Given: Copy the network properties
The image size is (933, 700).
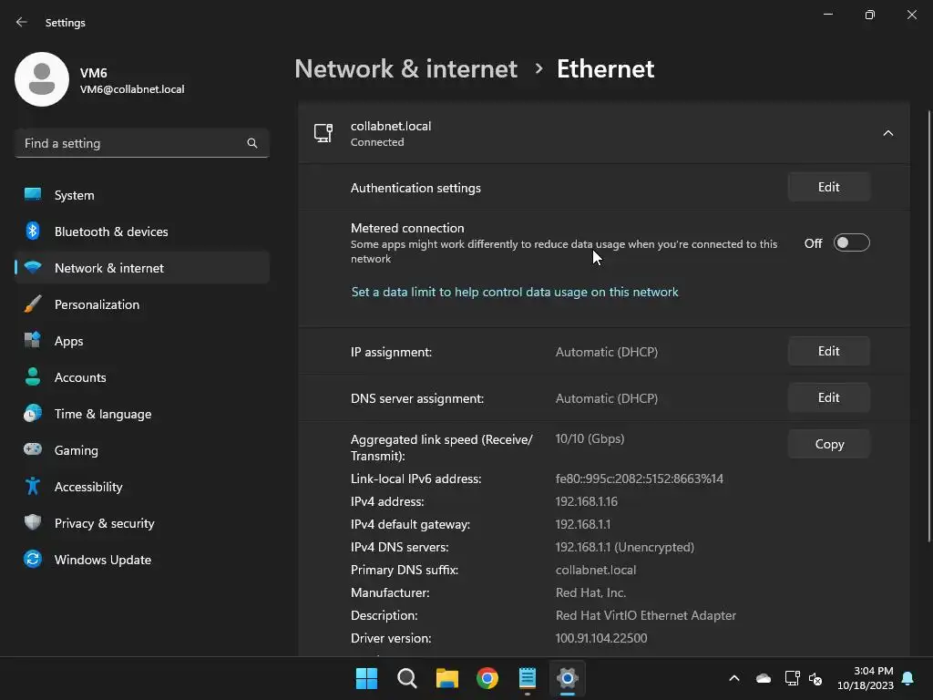Looking at the screenshot, I should click(828, 444).
